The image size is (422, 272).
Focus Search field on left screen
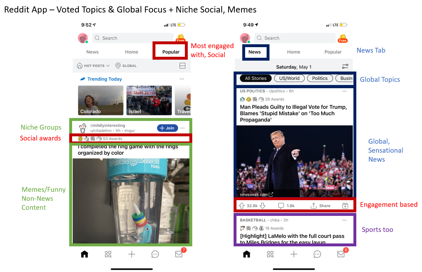tap(133, 38)
